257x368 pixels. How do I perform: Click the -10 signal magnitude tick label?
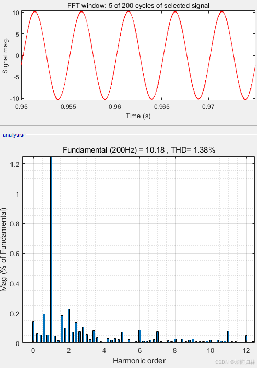click(14, 99)
